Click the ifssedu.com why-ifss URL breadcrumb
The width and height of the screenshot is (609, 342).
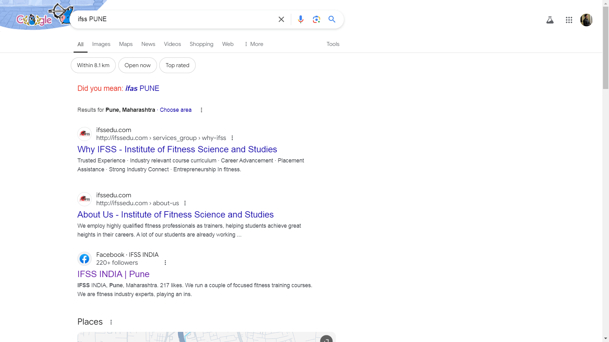[x=161, y=138]
